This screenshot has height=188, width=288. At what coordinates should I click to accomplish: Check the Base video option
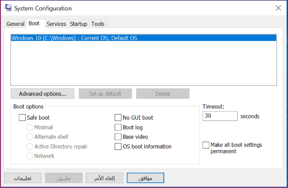pyautogui.click(x=118, y=137)
